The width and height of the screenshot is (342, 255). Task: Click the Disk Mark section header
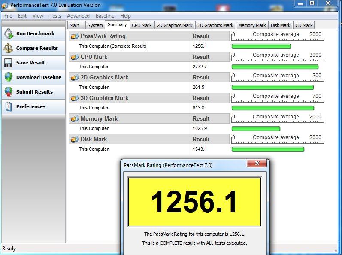point(149,139)
